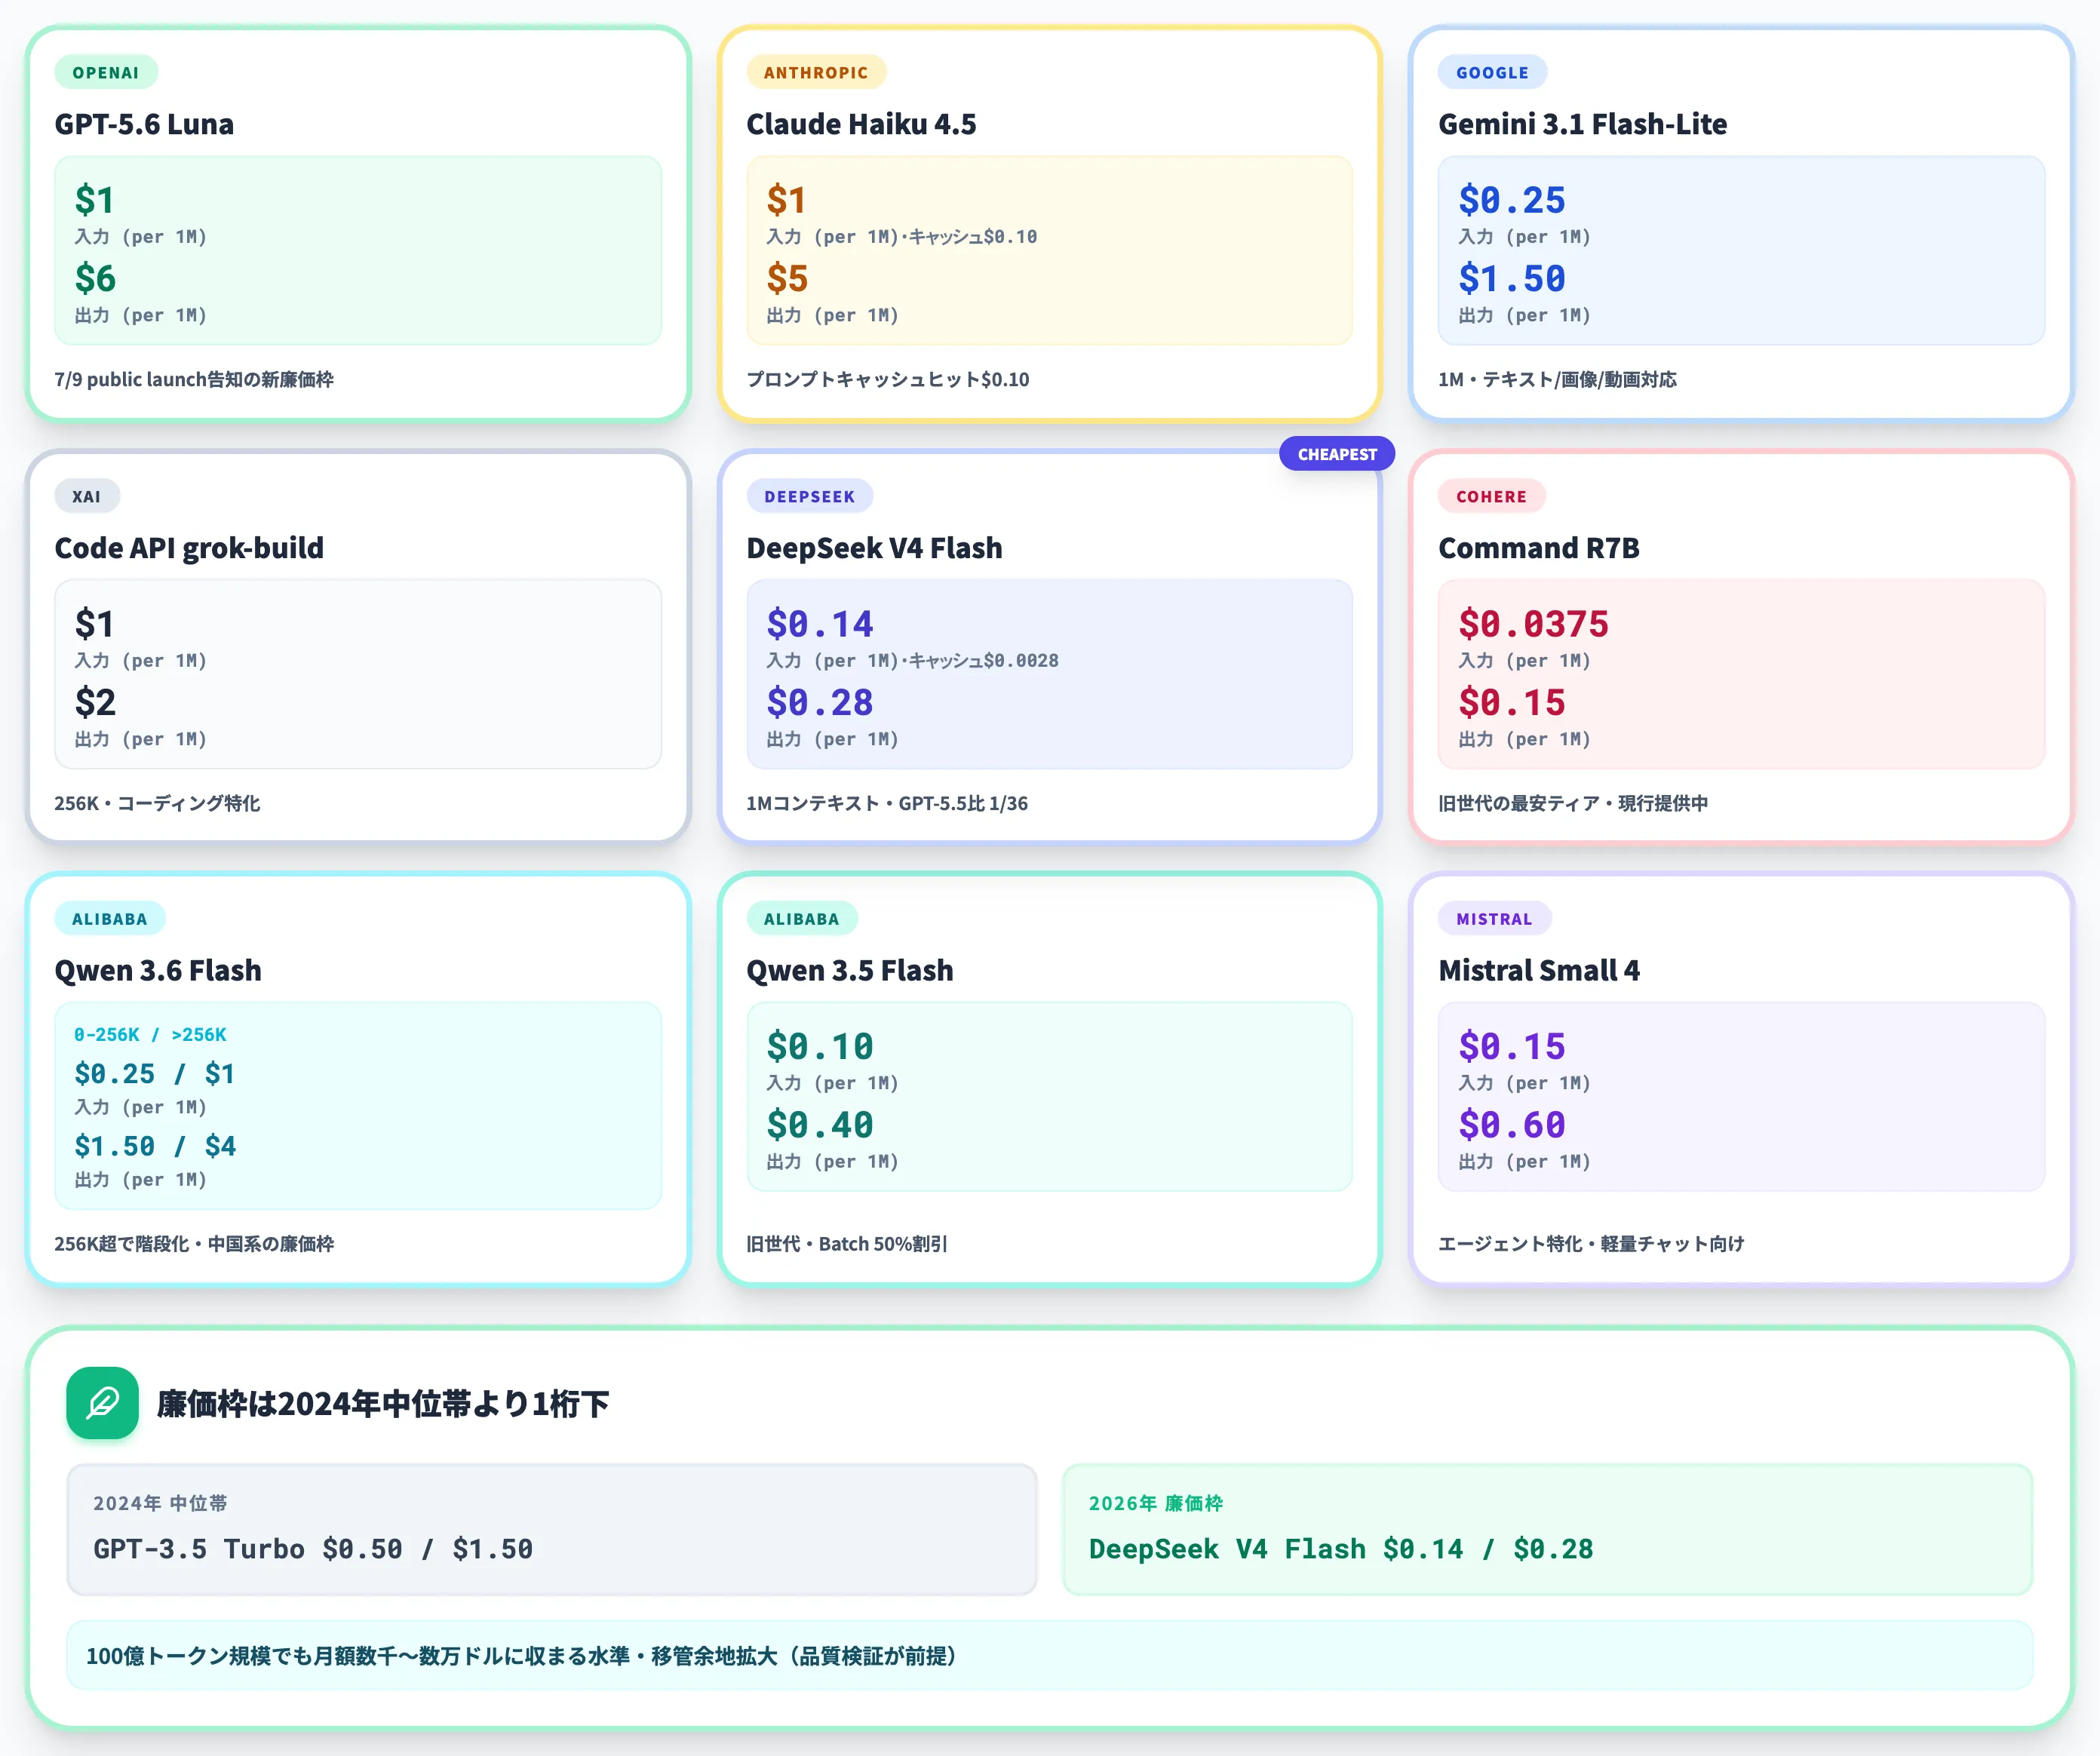
Task: Click the XAI provider tag
Action: [87, 496]
